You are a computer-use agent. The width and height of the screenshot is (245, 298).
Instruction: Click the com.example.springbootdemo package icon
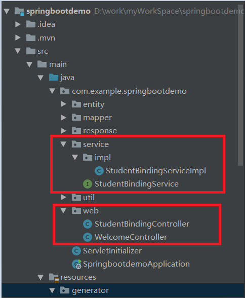tap(65, 91)
